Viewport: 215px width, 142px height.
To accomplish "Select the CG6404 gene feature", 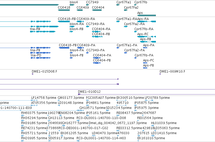I will [x=97, y=10].
